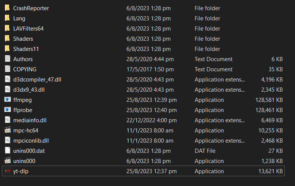Select the mpciconlib.dll file name
Screen dimensions: 295x186
click(x=31, y=141)
